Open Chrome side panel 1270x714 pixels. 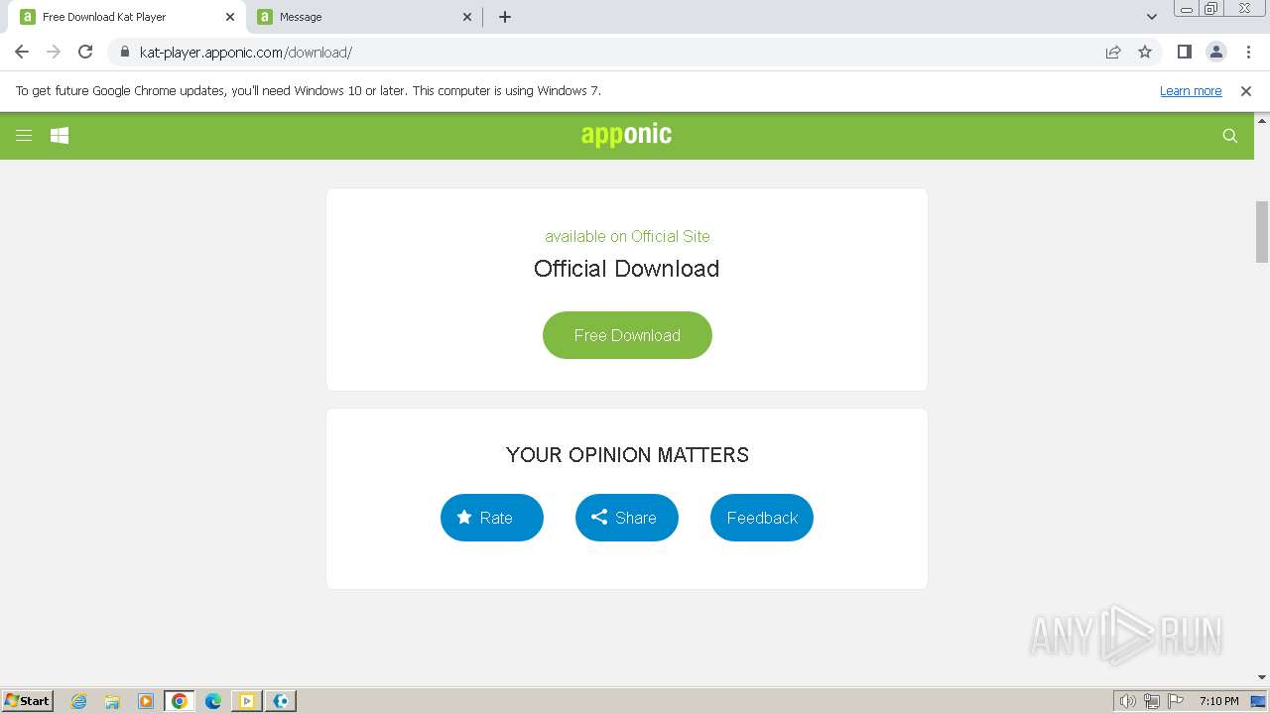point(1184,52)
